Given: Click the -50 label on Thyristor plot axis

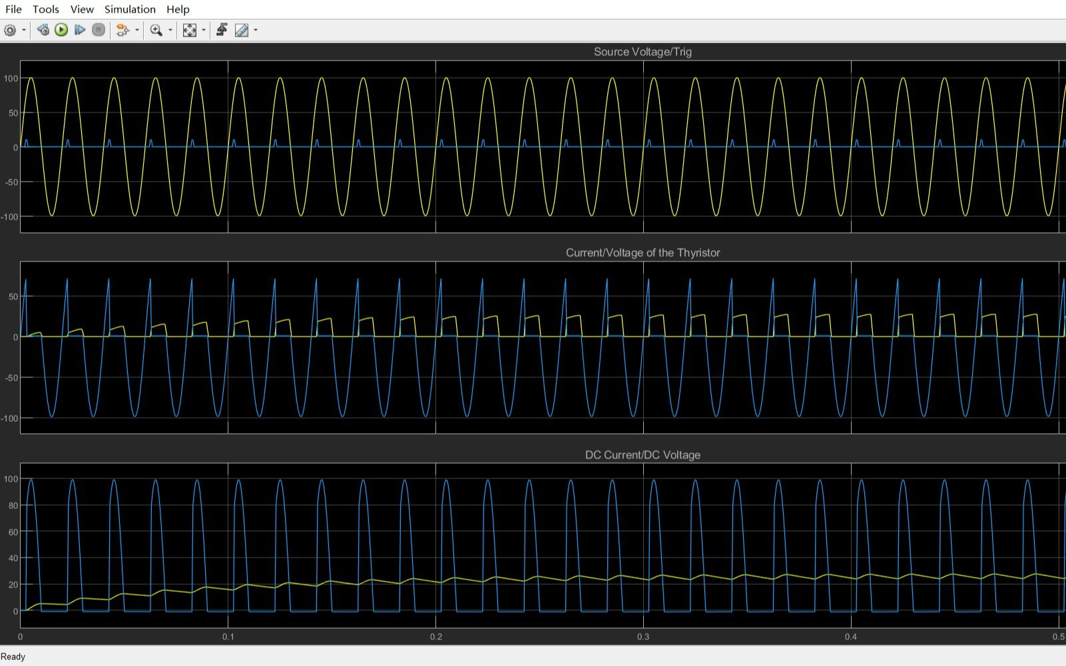Looking at the screenshot, I should (x=12, y=378).
